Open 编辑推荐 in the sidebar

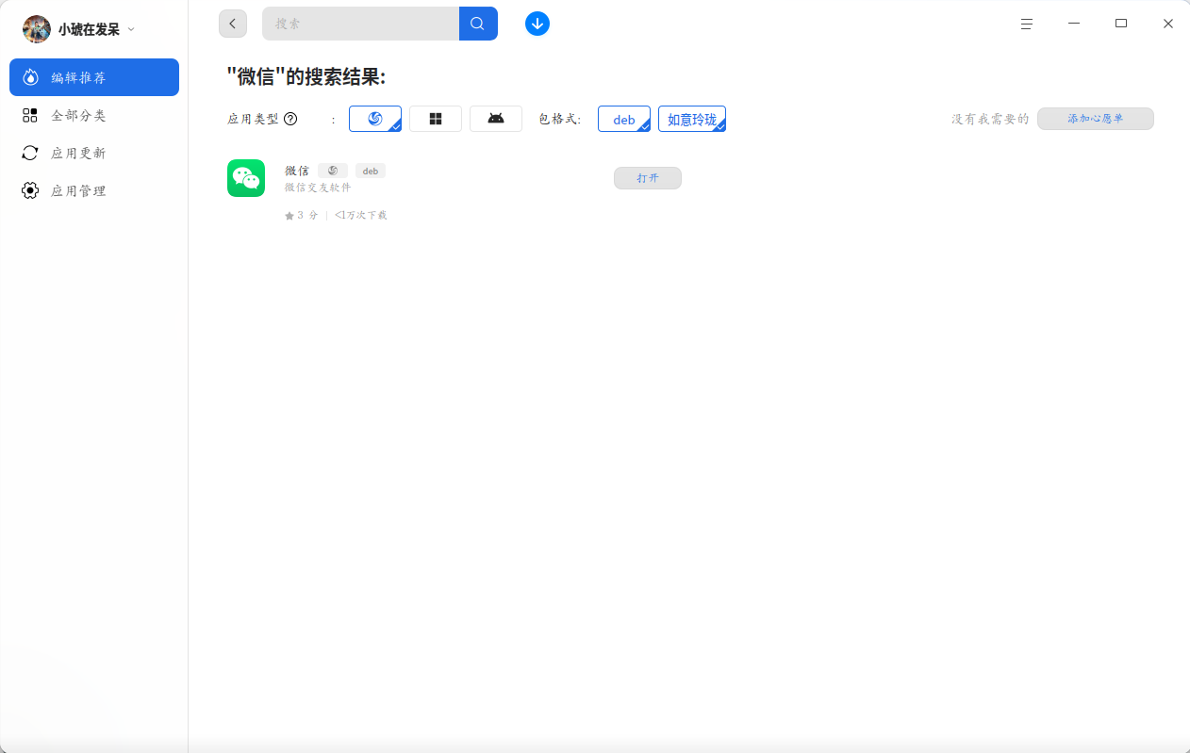coord(94,77)
